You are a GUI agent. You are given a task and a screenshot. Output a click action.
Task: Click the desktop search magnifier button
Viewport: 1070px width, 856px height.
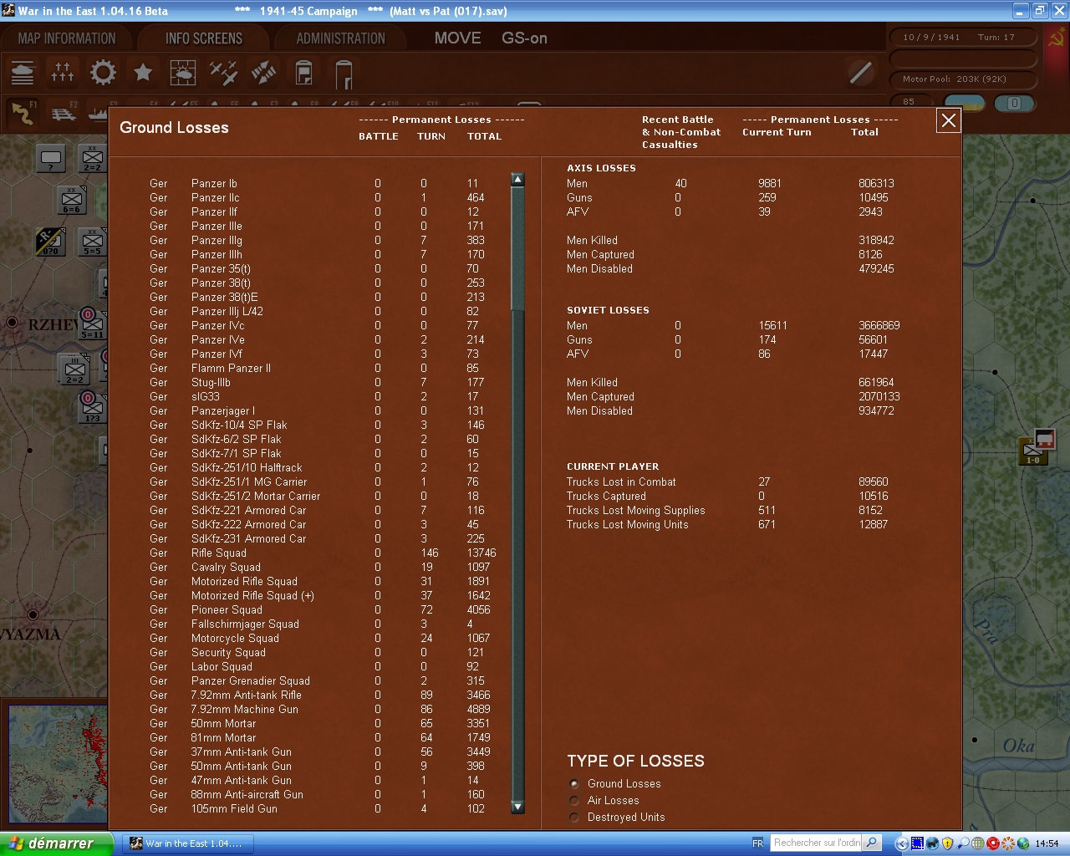(x=871, y=843)
